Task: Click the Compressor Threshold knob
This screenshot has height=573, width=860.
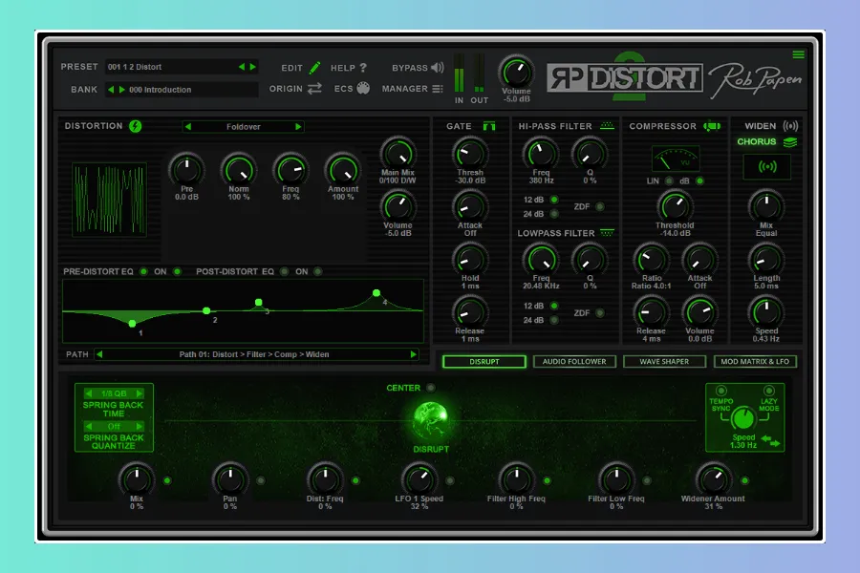Action: coord(675,204)
